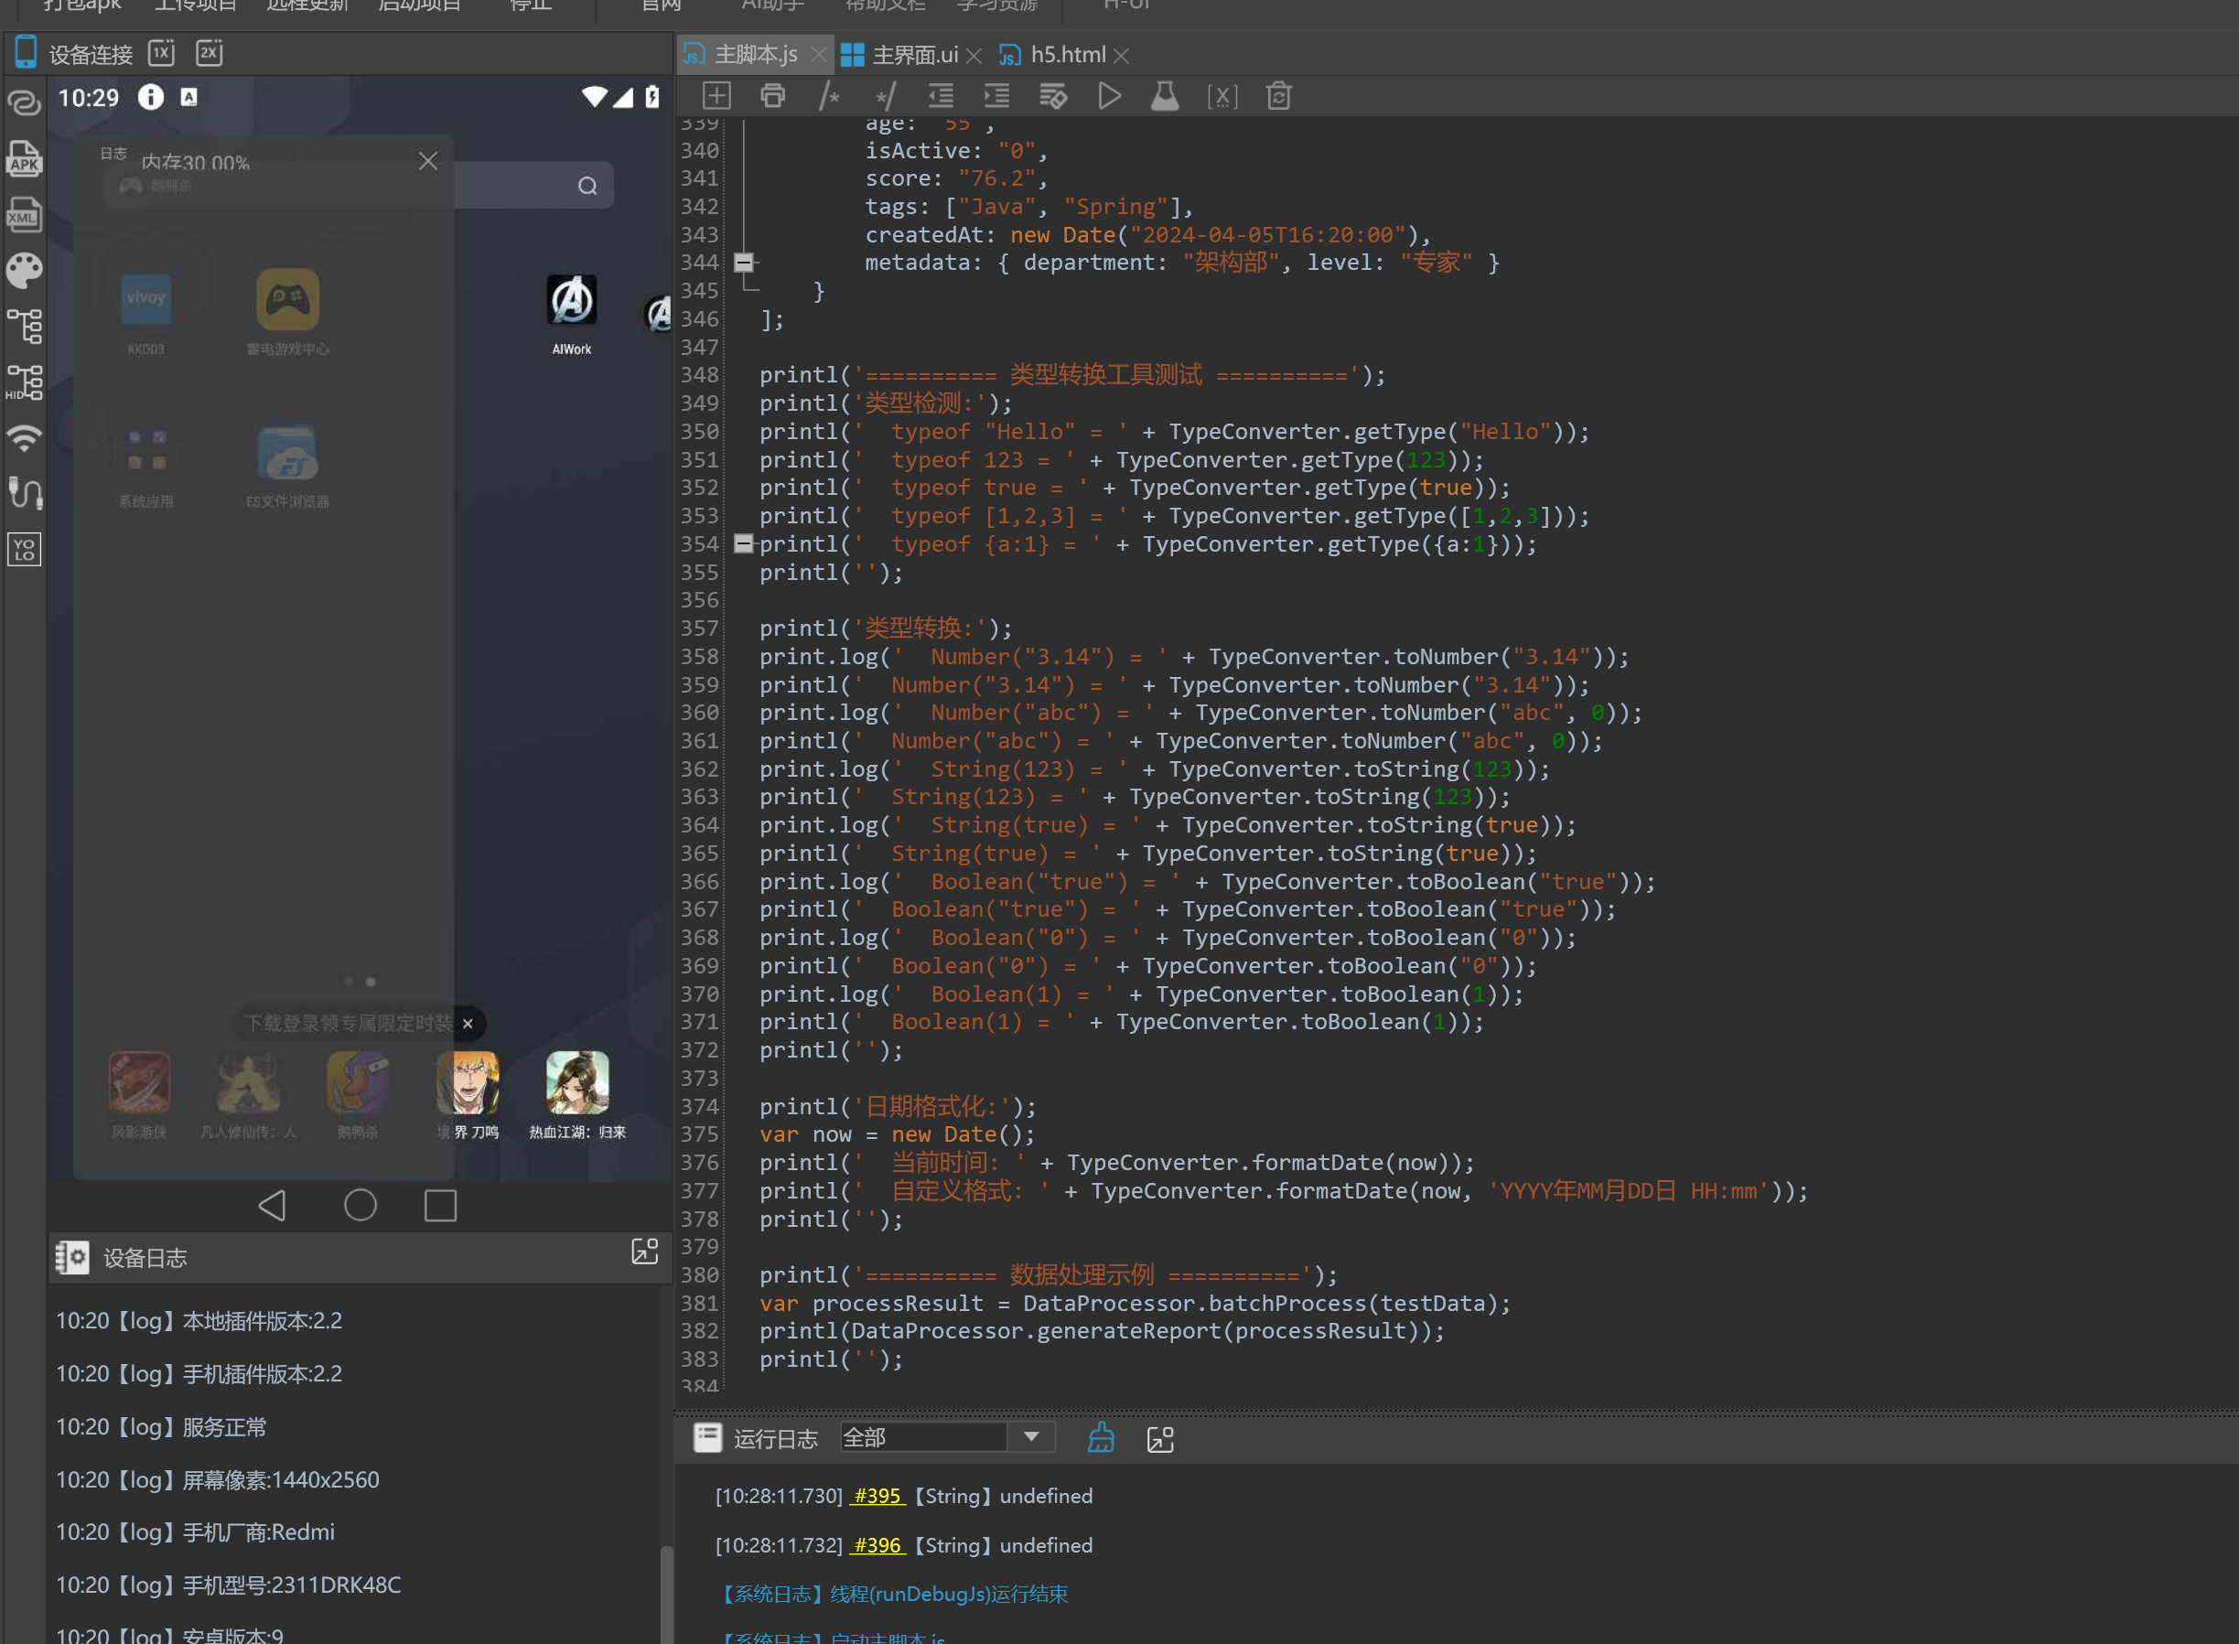Image resolution: width=2239 pixels, height=1644 pixels.
Task: Open the color palette picker sidebar icon
Action: 24,270
